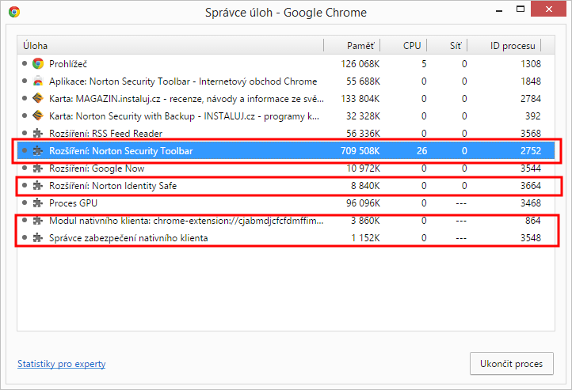
Task: Click the Norton Security Toolbar app icon
Action: pyautogui.click(x=37, y=81)
